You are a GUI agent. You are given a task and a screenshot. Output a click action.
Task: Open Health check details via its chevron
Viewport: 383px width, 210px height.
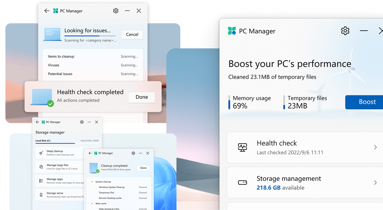(376, 147)
